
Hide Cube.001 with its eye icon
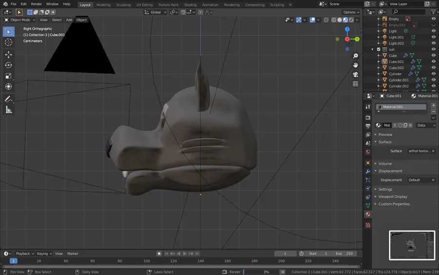[x=434, y=62]
